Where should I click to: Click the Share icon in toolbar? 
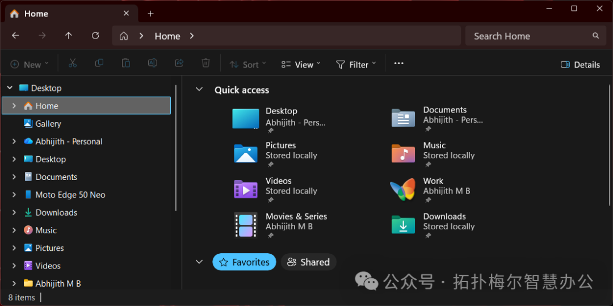(x=179, y=63)
